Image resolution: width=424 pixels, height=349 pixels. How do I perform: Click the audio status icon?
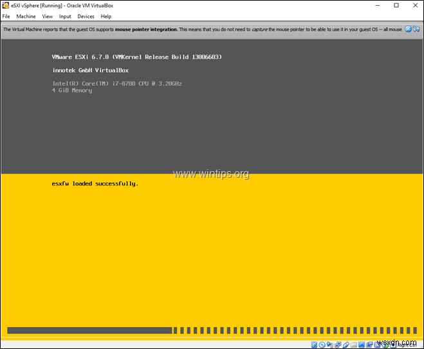click(x=329, y=344)
